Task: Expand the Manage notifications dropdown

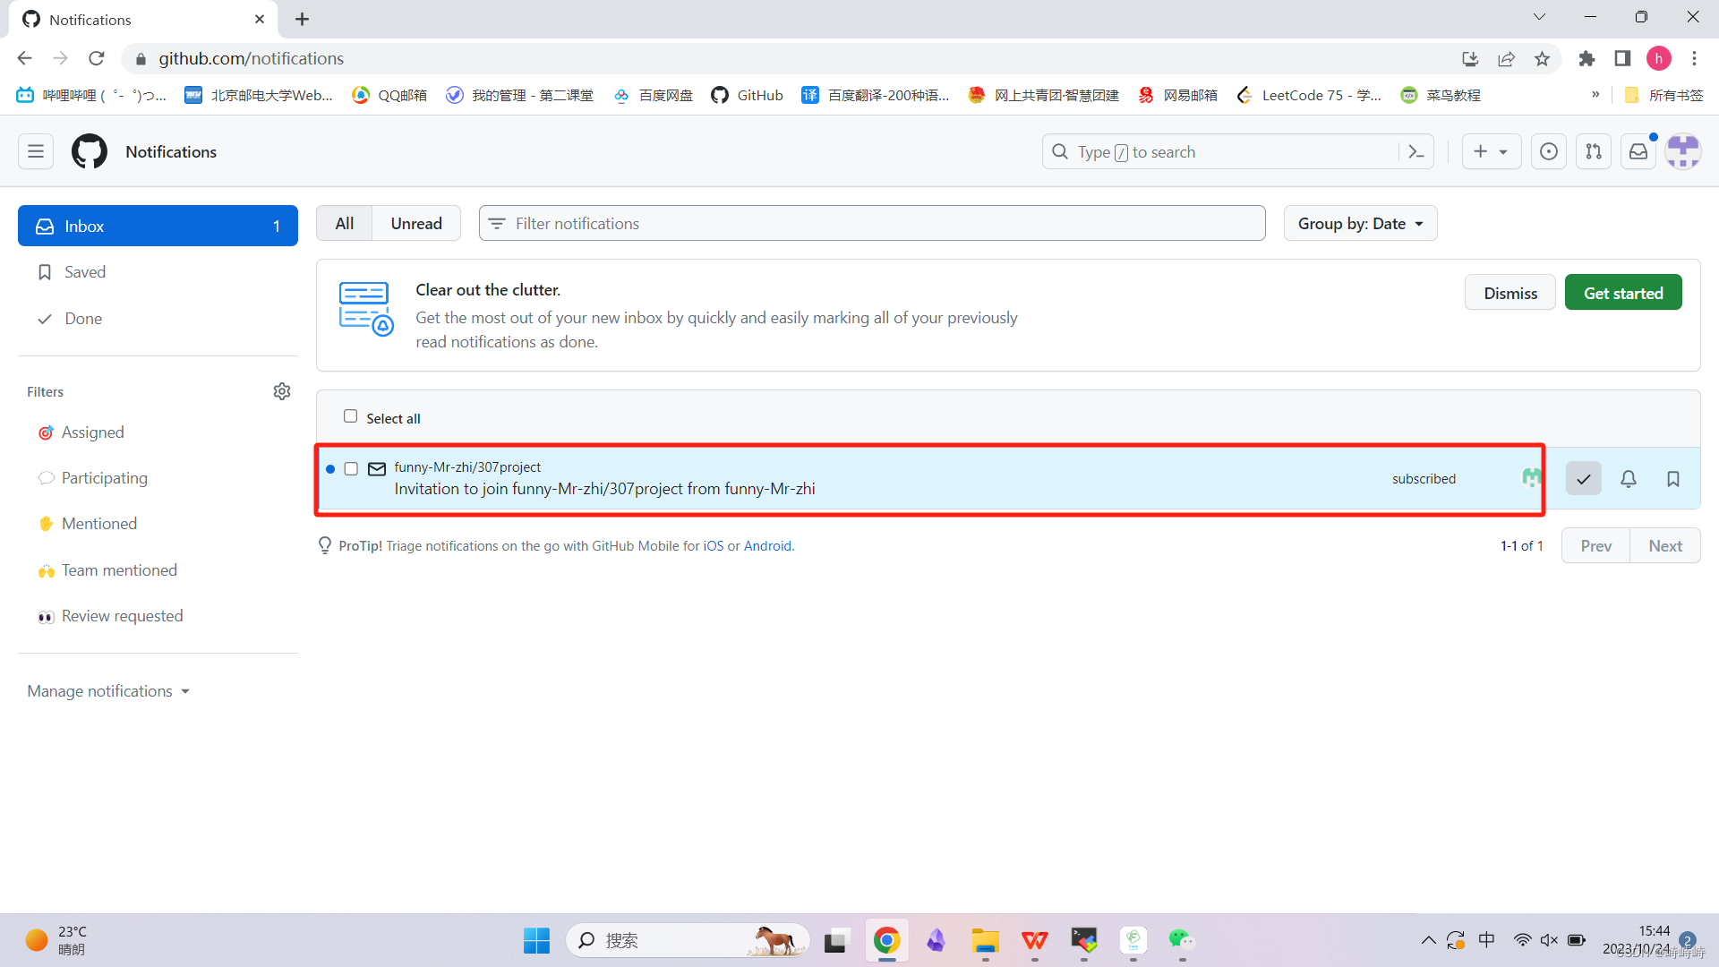Action: (x=107, y=690)
